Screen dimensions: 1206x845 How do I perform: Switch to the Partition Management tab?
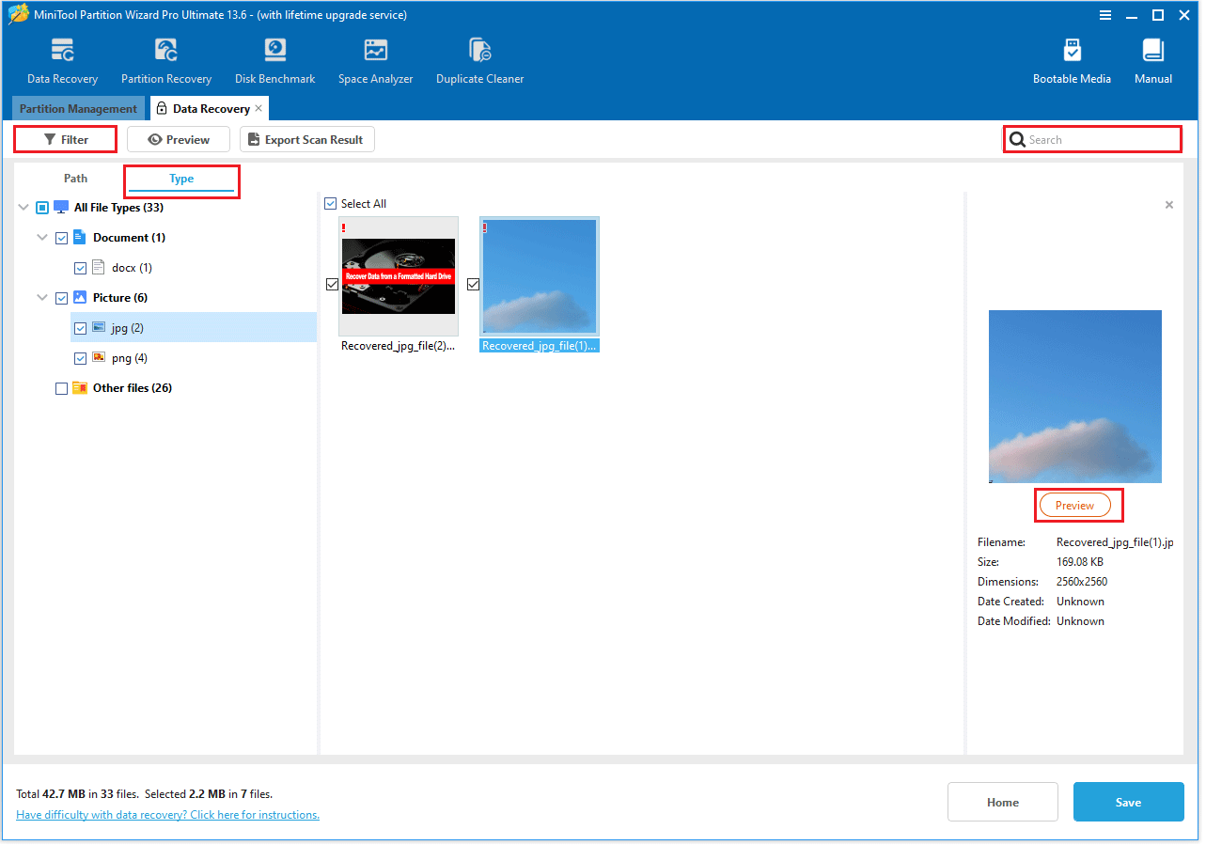tap(78, 108)
